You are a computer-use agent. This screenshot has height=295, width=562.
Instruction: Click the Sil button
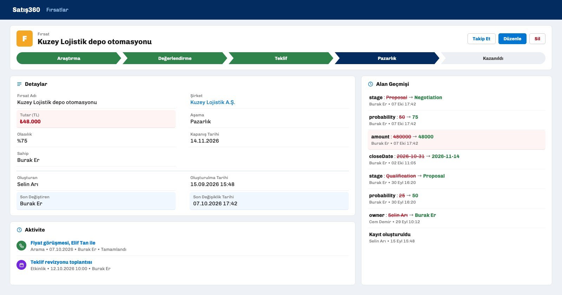(537, 39)
